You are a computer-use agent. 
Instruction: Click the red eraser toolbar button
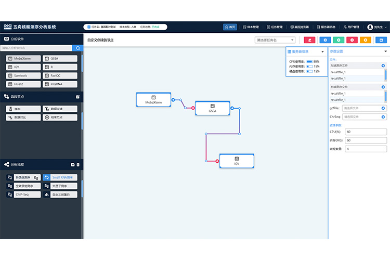pos(310,40)
